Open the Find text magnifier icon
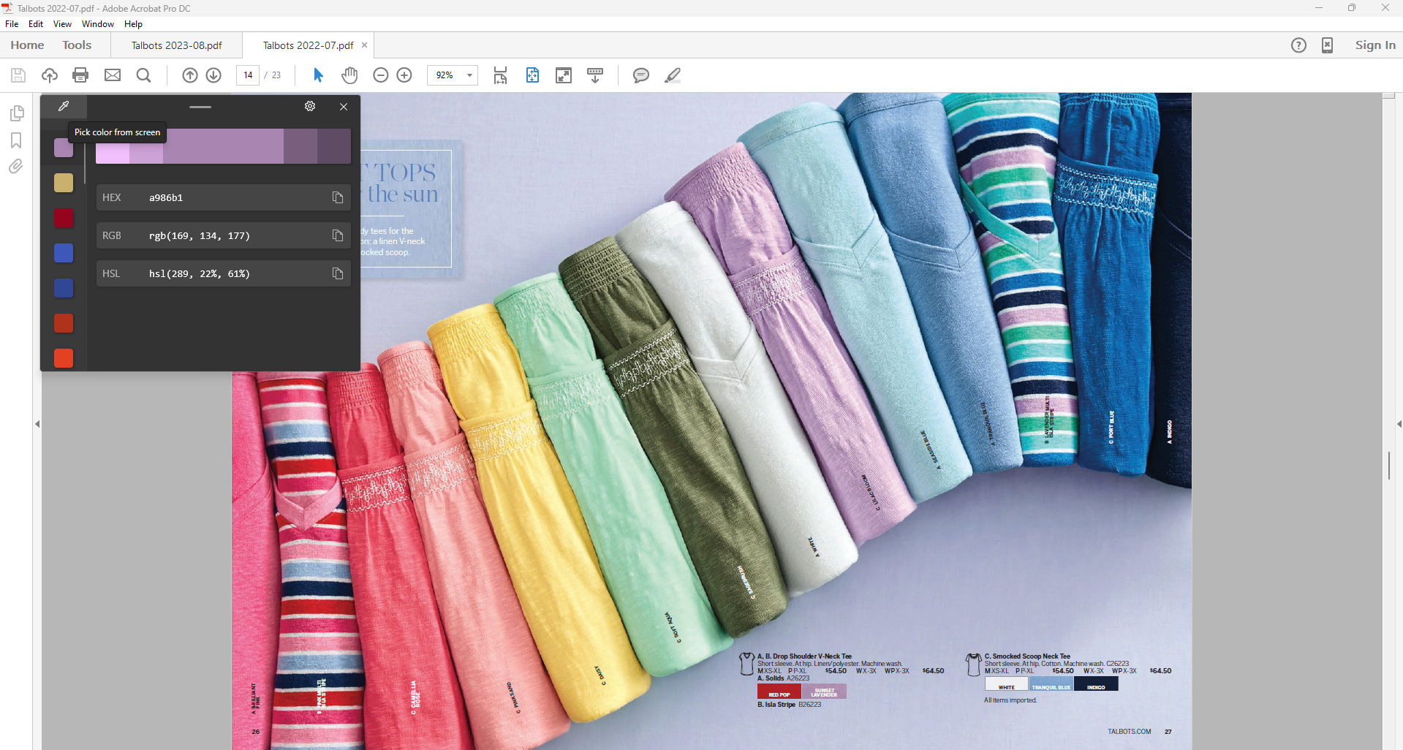1403x750 pixels. coord(144,75)
